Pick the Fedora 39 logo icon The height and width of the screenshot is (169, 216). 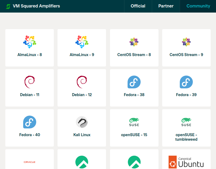pyautogui.click(x=186, y=82)
